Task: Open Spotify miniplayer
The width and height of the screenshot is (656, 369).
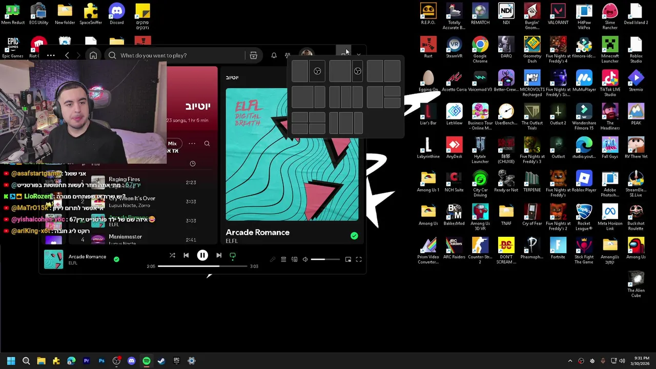Action: pos(348,259)
